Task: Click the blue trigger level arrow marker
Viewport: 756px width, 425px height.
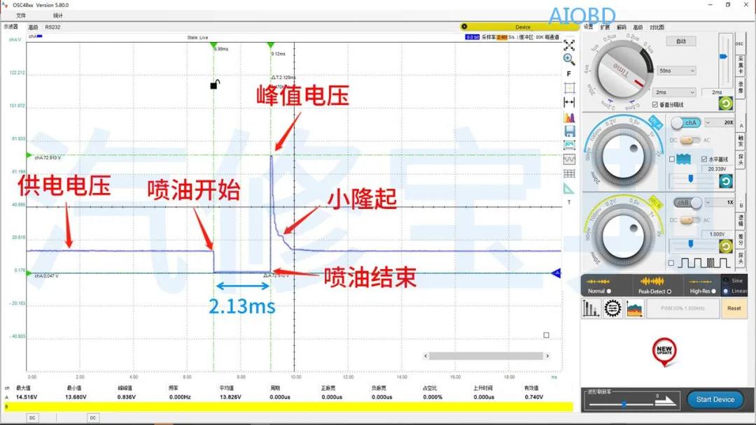Action: coord(555,273)
